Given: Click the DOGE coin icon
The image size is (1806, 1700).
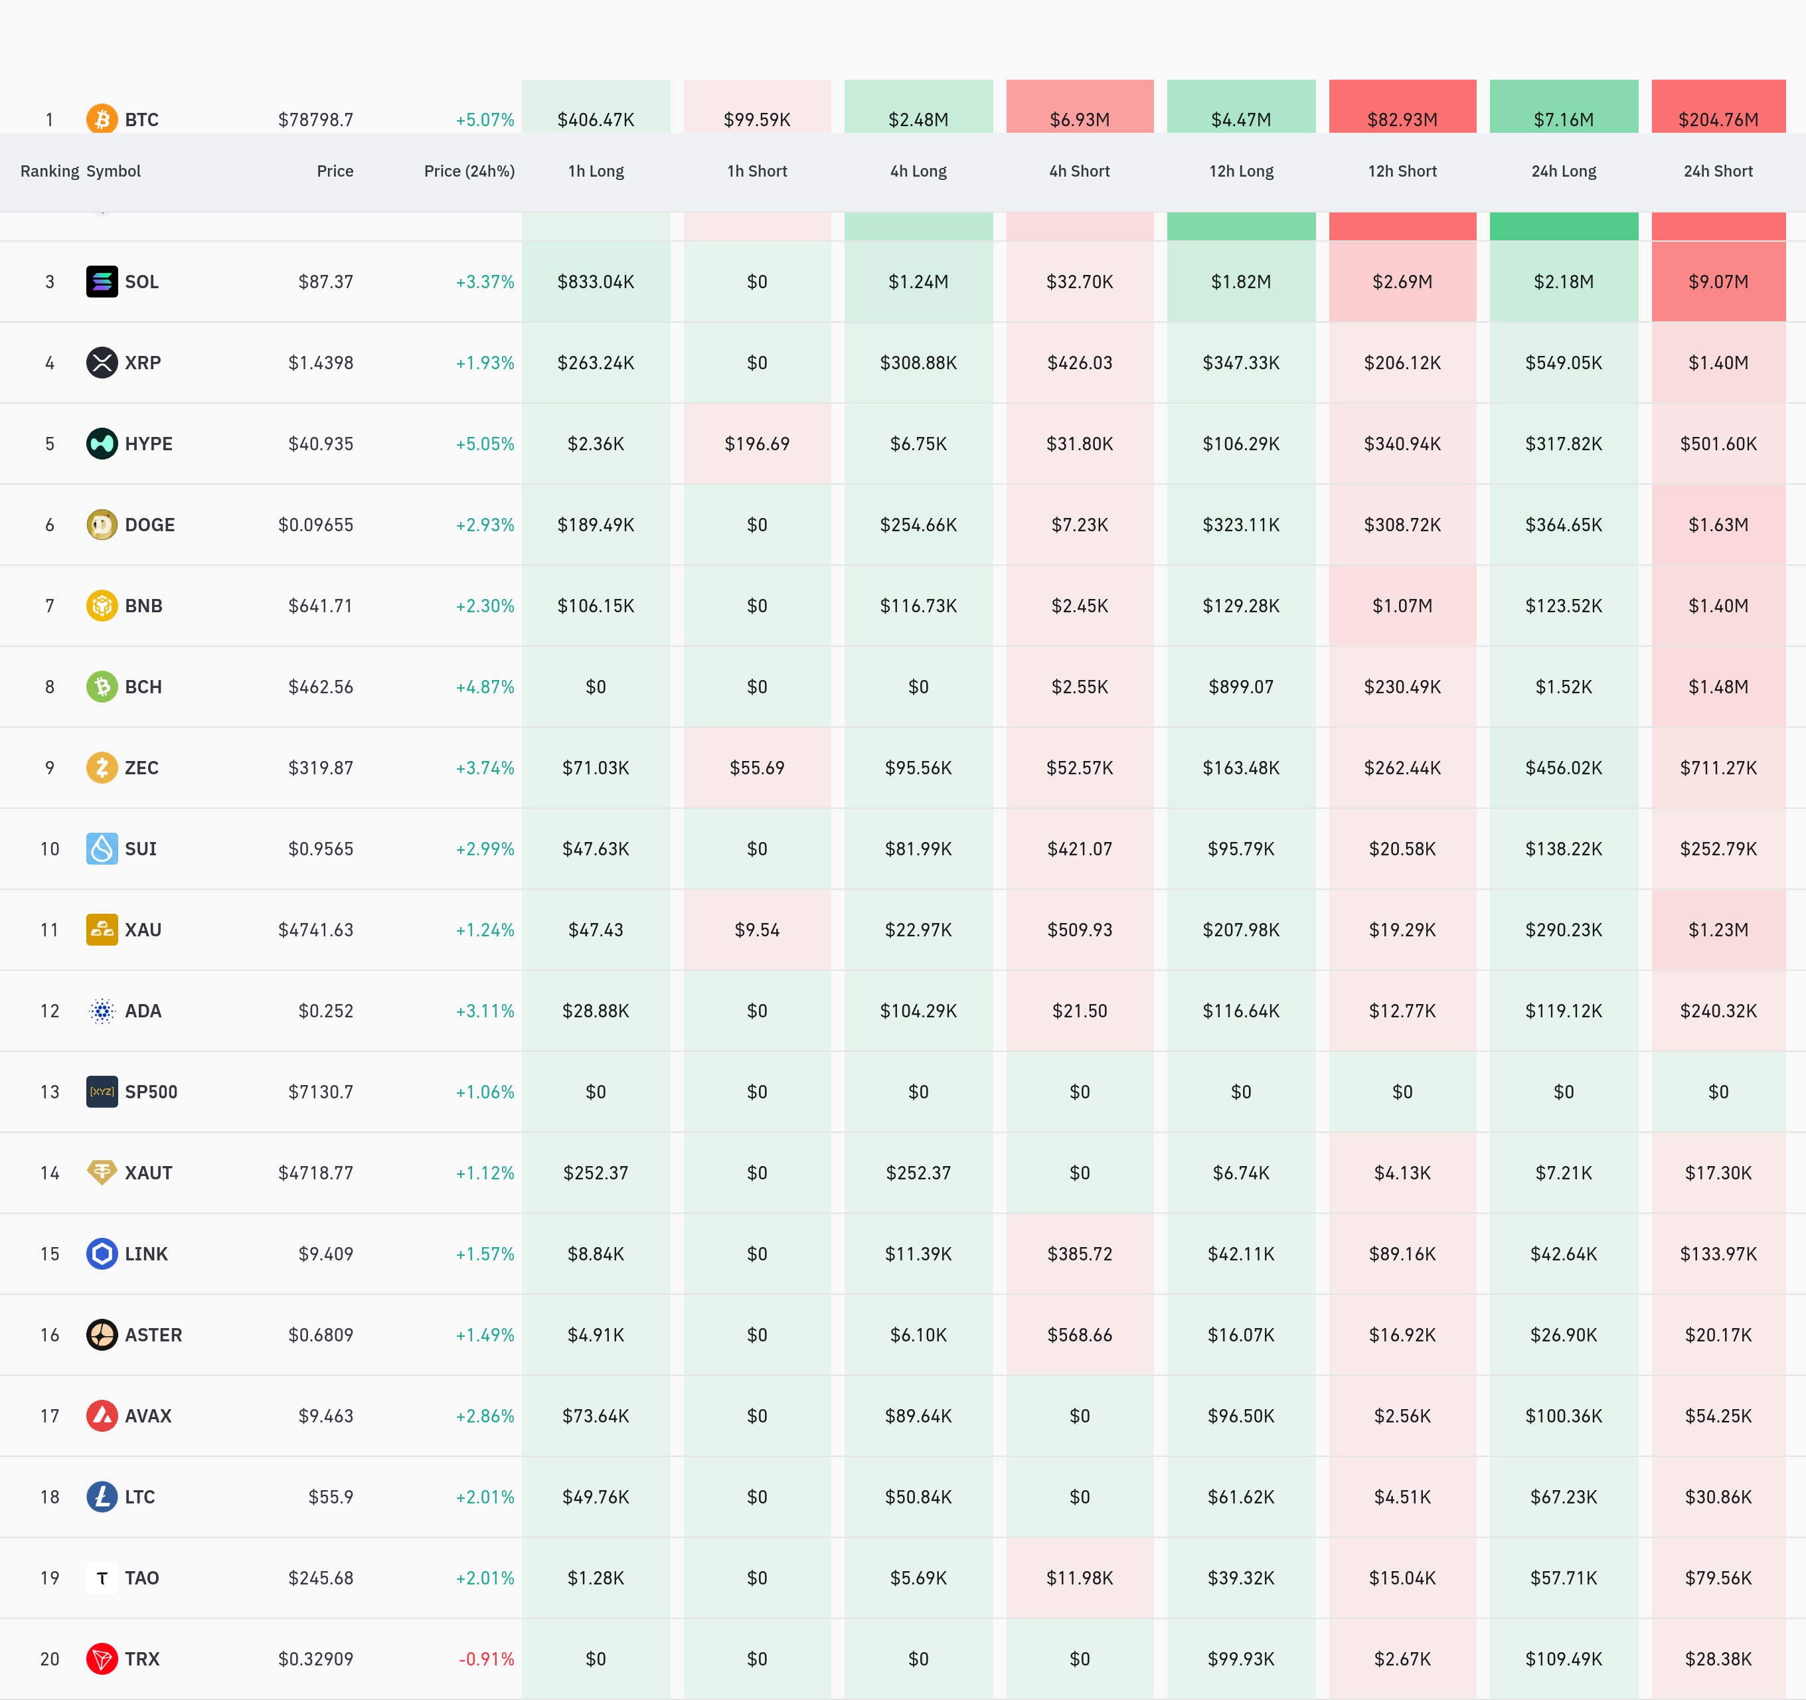Looking at the screenshot, I should coord(102,524).
